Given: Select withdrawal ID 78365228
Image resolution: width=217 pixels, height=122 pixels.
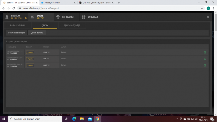Looking at the screenshot, I should [13, 53].
